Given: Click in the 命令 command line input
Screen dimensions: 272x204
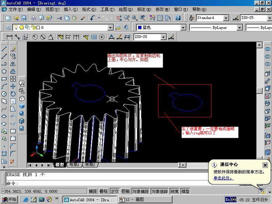Looking at the screenshot, I should (x=107, y=183).
